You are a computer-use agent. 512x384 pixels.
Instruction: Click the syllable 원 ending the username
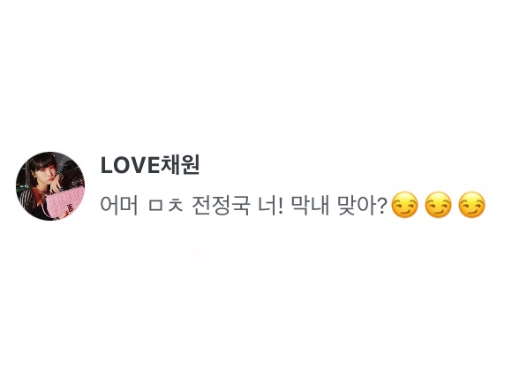tap(190, 165)
